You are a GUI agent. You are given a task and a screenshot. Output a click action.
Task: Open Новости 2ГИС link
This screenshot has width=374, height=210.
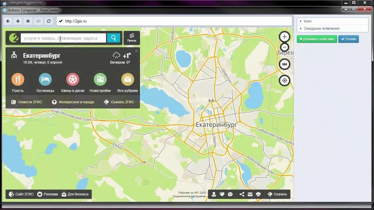pos(27,102)
